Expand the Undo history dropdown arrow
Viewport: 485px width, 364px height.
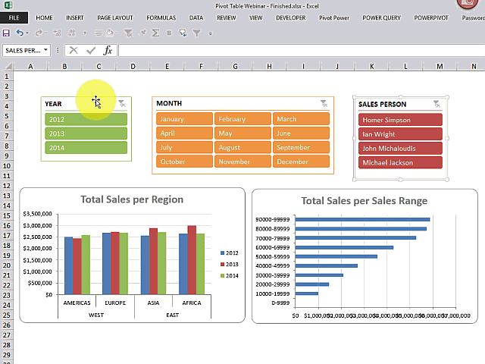click(x=29, y=33)
